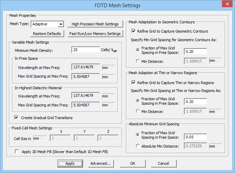Toggle Create Gradual Grid Transitions checkbox
Image resolution: width=235 pixels, height=173 pixels.
click(x=16, y=118)
